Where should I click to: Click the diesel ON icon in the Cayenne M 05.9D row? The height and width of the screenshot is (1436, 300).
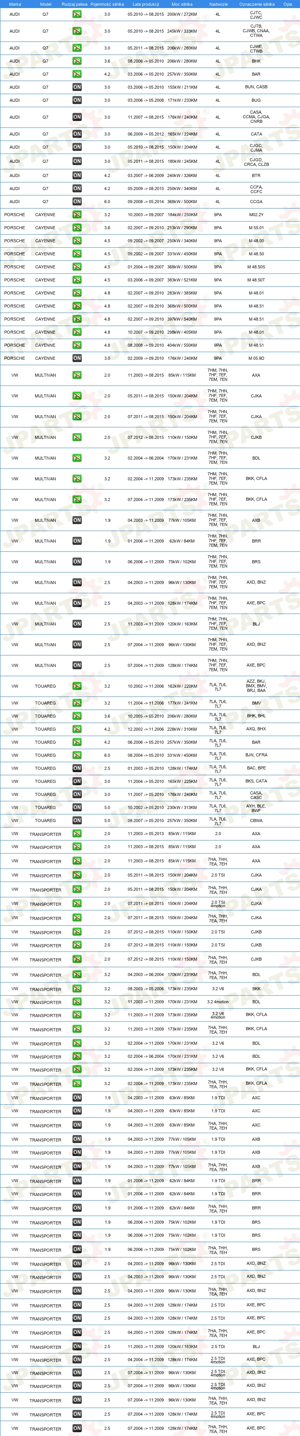point(77,359)
